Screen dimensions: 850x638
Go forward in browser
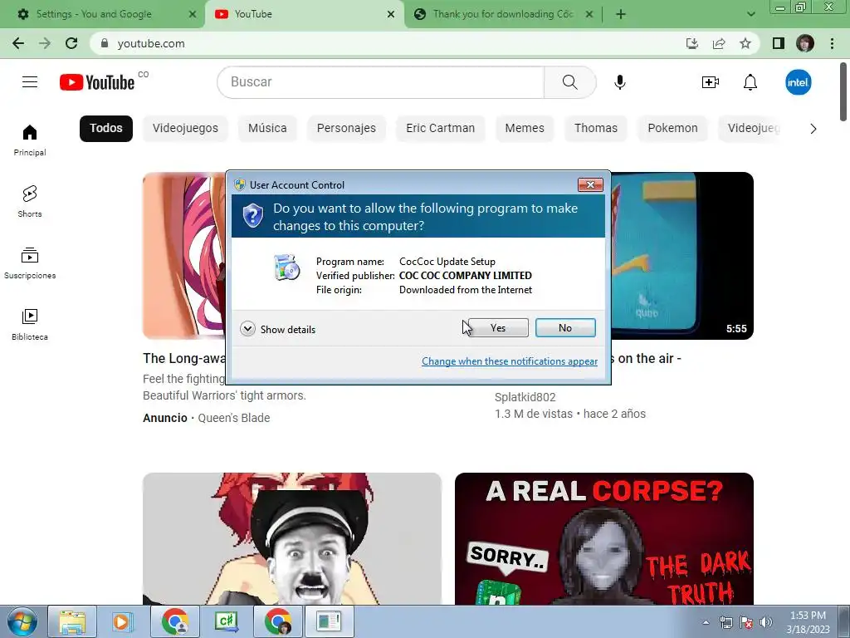pyautogui.click(x=45, y=43)
